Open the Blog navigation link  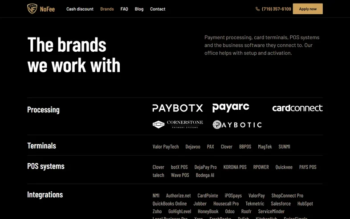tap(139, 9)
